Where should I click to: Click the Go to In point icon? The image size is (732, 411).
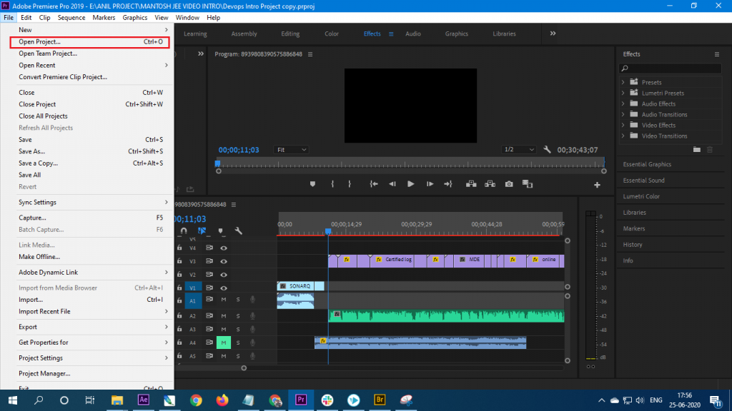coord(373,184)
